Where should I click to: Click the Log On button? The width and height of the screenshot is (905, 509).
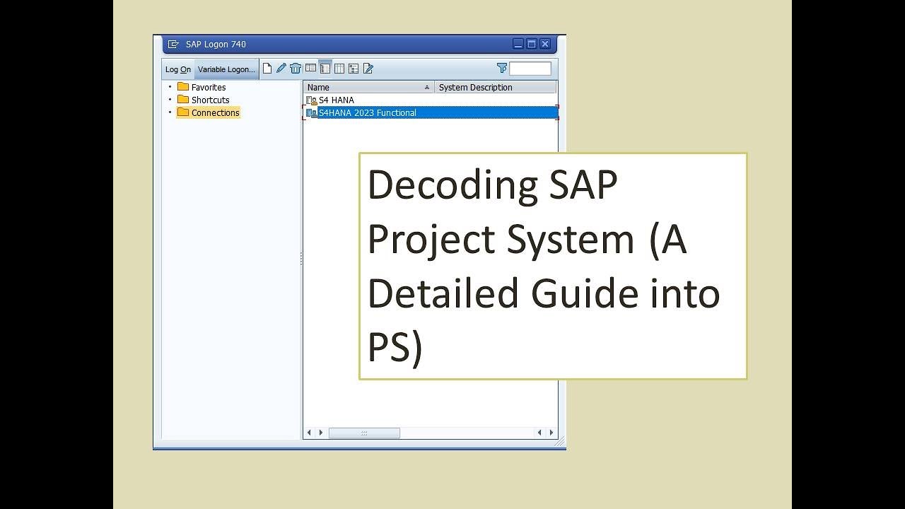[178, 69]
